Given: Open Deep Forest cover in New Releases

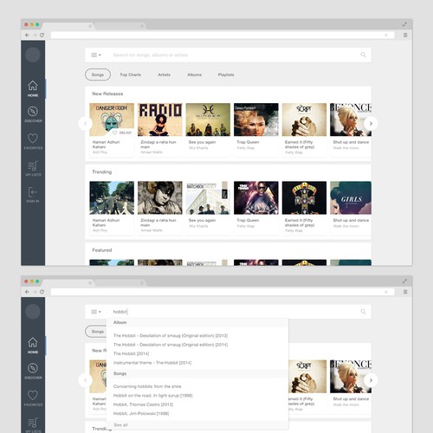Looking at the screenshot, I should tap(256, 120).
